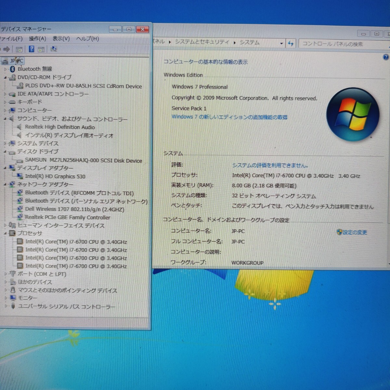Viewport: 390px width, 390px height.
Task: Select the キーボード category icon
Action: [x=12, y=102]
